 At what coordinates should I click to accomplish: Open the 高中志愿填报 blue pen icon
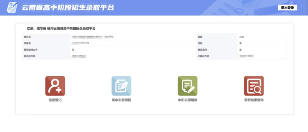pos(121,86)
